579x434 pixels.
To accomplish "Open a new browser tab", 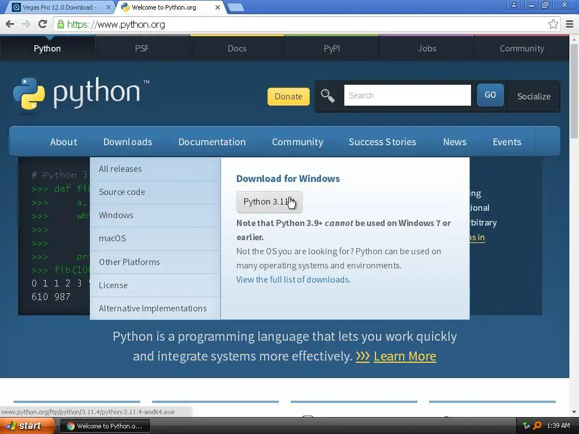I will [236, 7].
